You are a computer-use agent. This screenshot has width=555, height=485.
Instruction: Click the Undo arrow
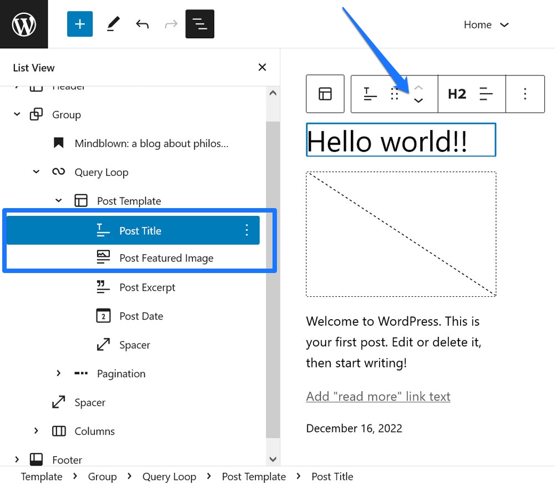click(x=143, y=24)
